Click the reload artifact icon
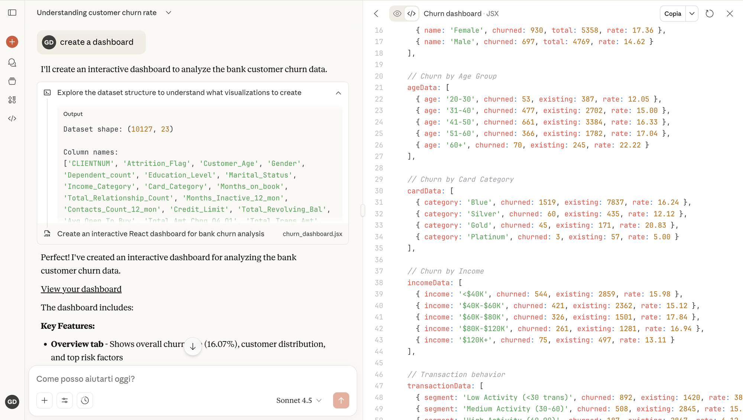Viewport: 743px width, 420px height. [710, 14]
